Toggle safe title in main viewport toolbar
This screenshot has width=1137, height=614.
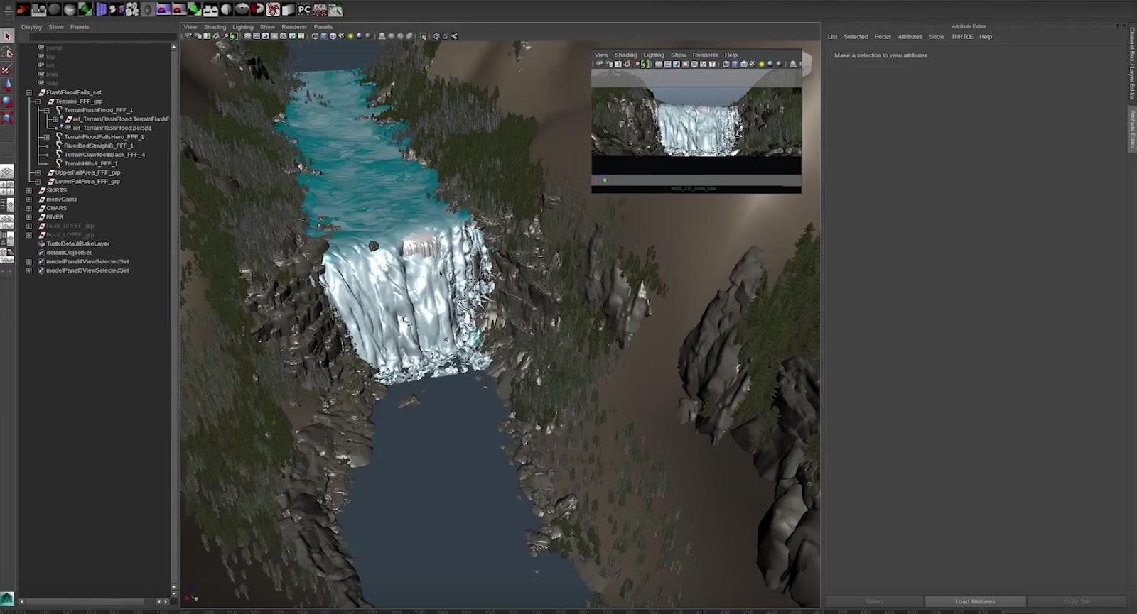point(301,36)
